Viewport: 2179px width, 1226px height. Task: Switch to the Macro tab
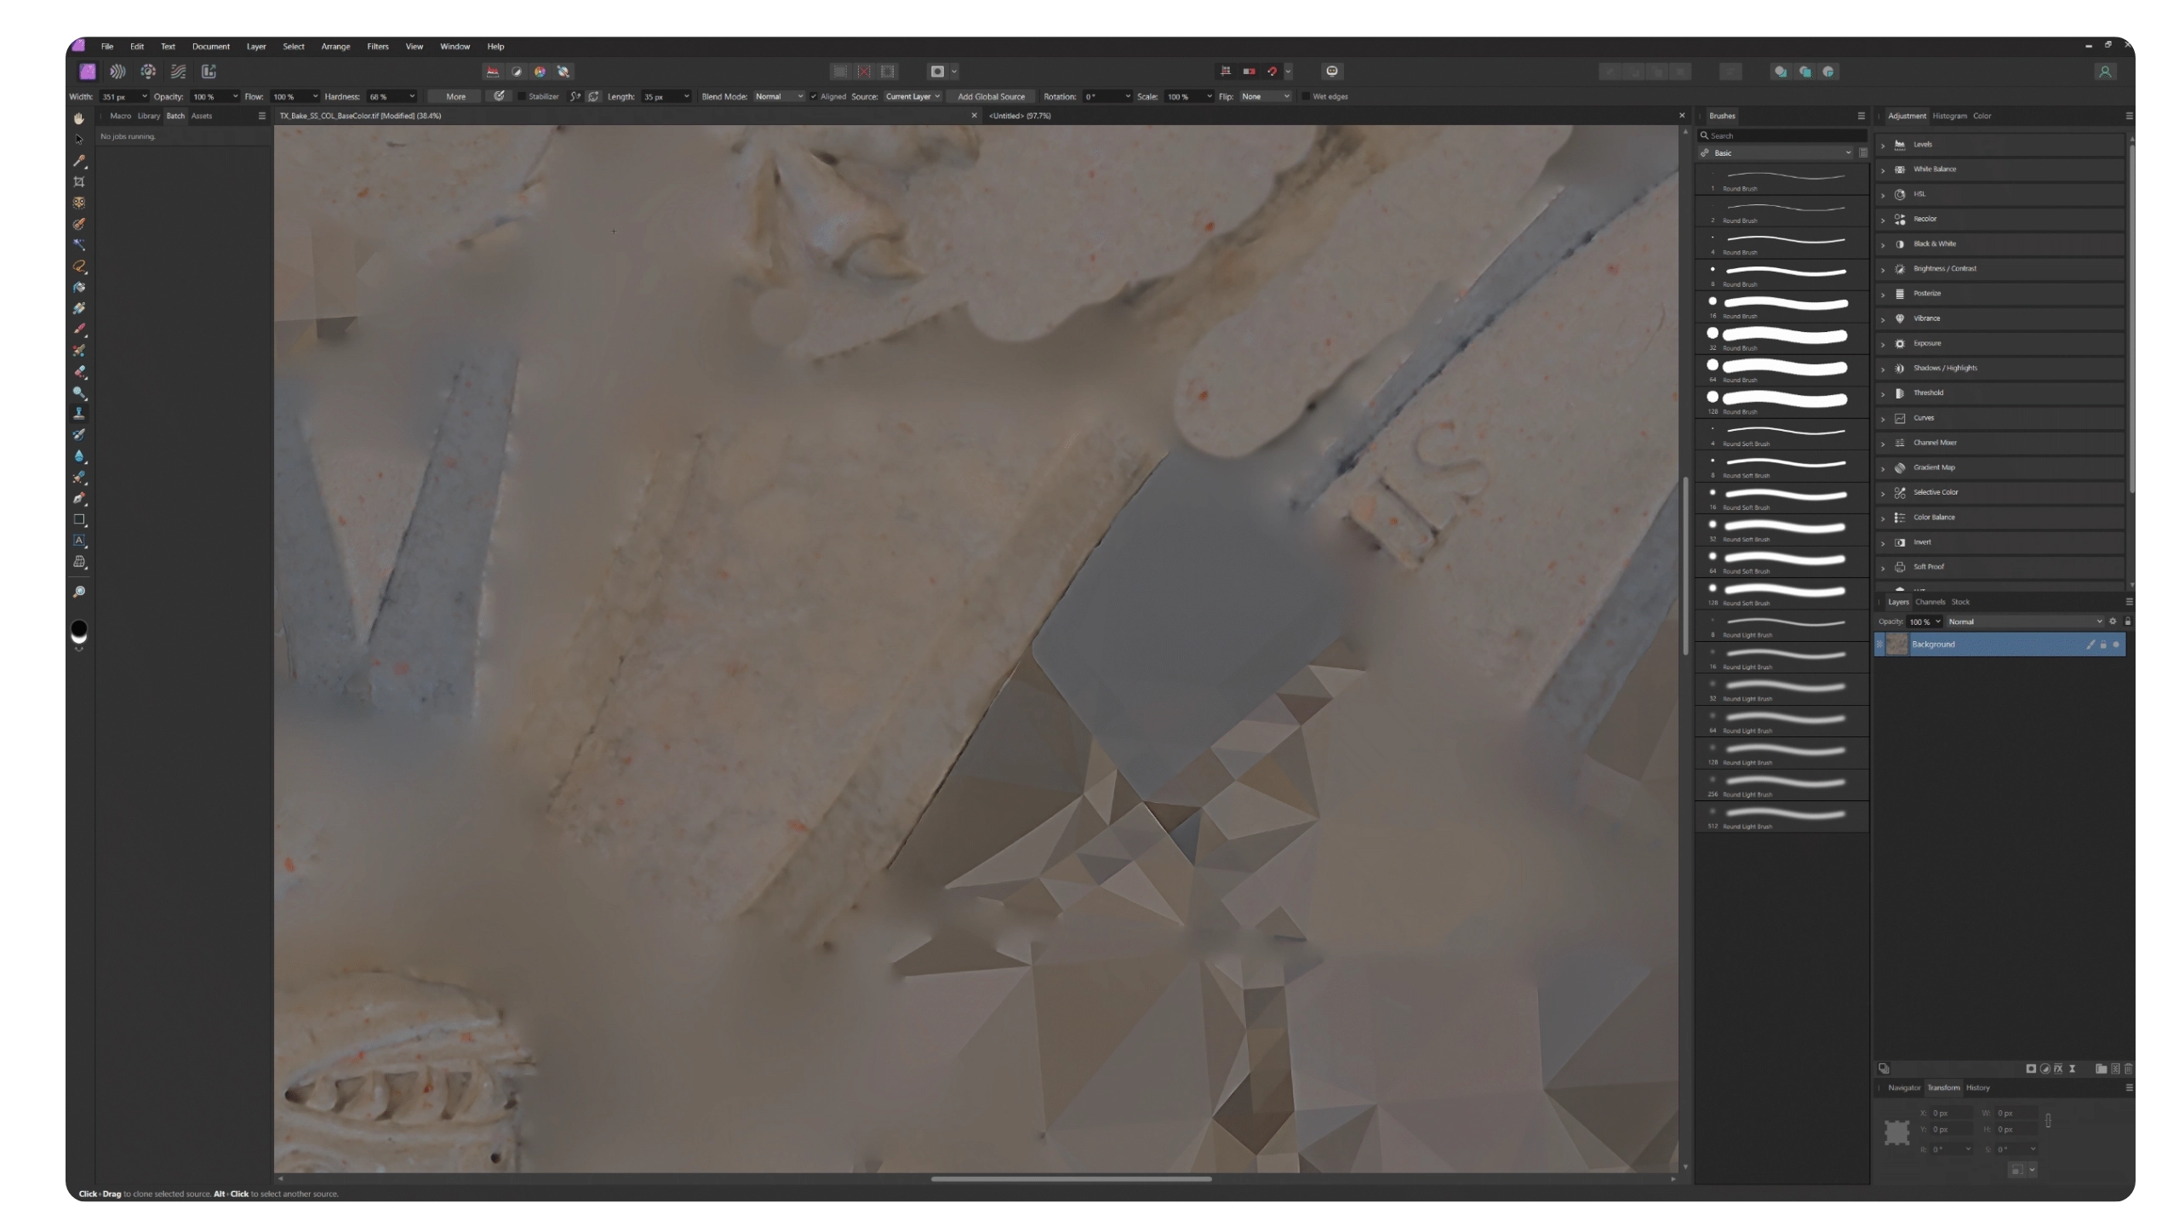click(120, 116)
